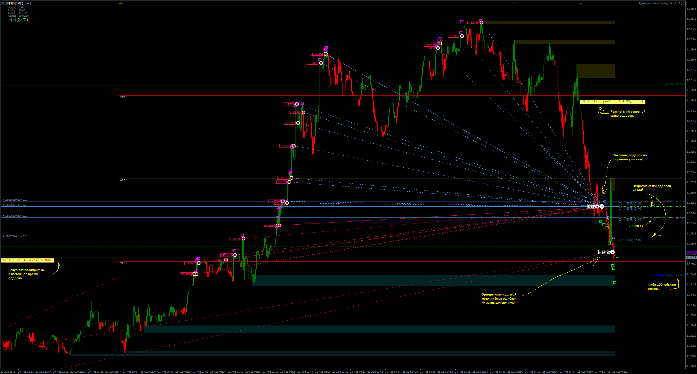Click the 21 Aug 05:08 time axis label
697x374 pixels.
pos(463,372)
